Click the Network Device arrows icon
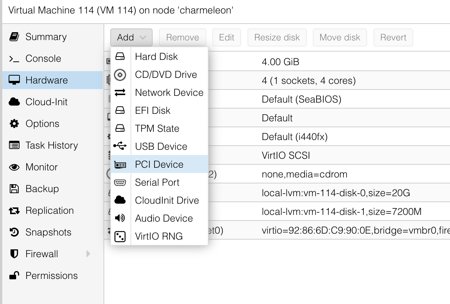This screenshot has width=450, height=304. pyautogui.click(x=120, y=92)
